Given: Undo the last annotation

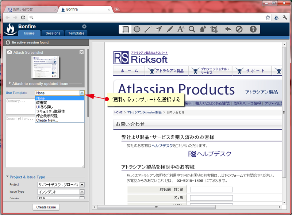Looking at the screenshot, I should click(x=228, y=29).
